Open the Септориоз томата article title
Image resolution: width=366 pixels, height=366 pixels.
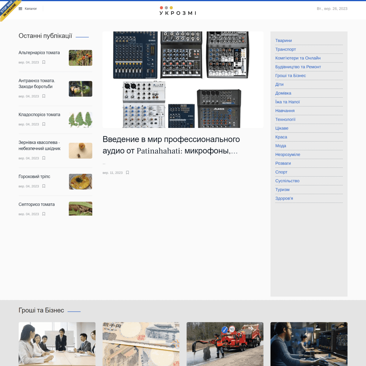37,204
